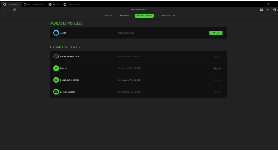Click the Alexa ring icon

pyautogui.click(x=56, y=33)
